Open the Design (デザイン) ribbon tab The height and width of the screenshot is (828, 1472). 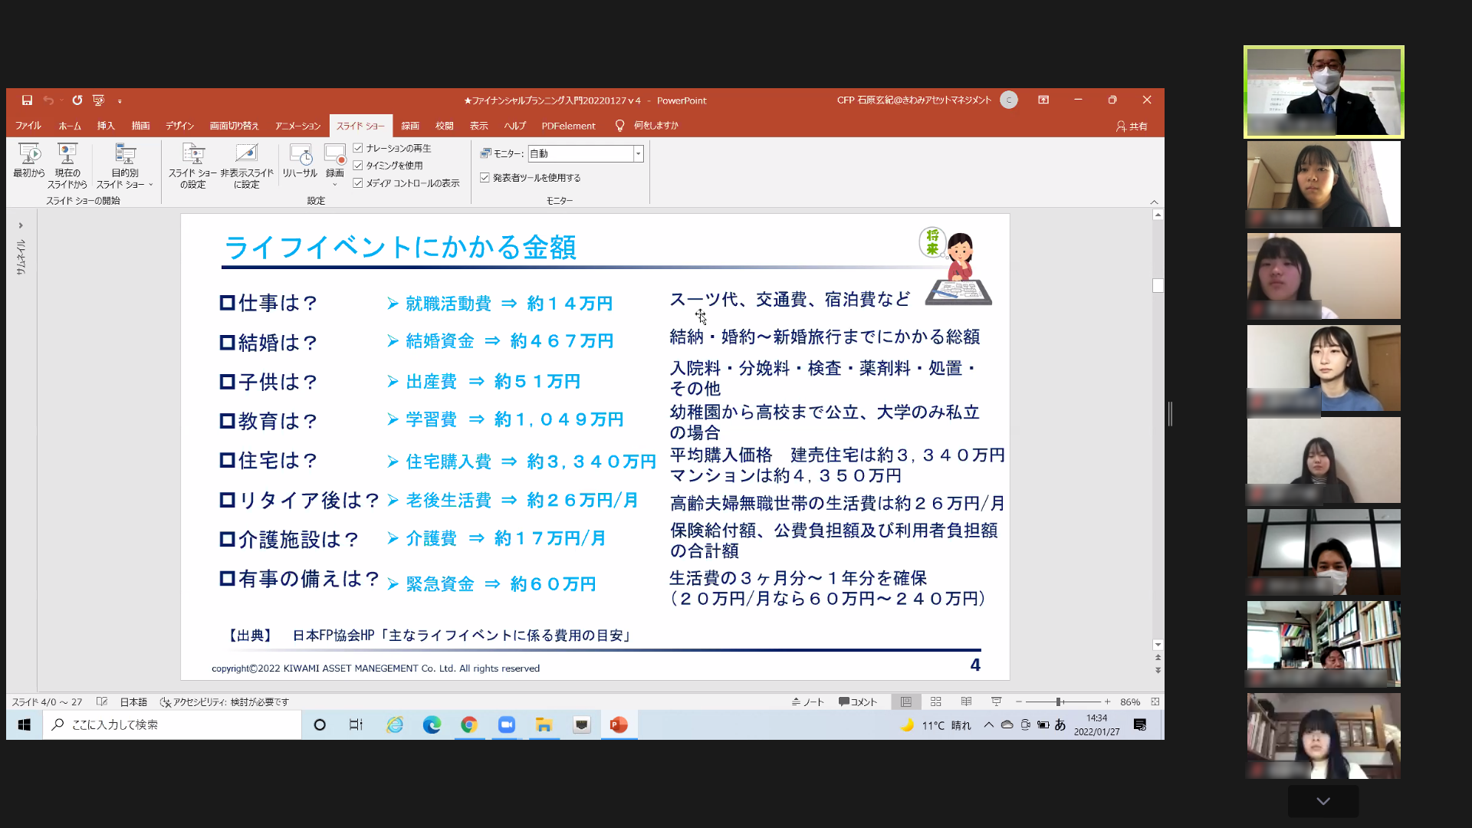179,126
